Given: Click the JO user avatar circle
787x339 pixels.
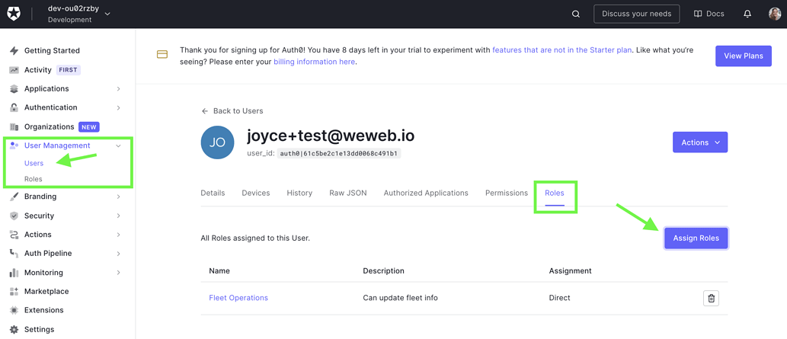Looking at the screenshot, I should pos(217,142).
